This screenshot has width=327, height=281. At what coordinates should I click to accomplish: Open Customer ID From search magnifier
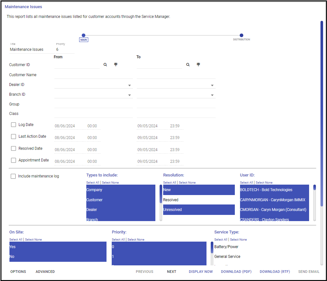tap(105, 64)
